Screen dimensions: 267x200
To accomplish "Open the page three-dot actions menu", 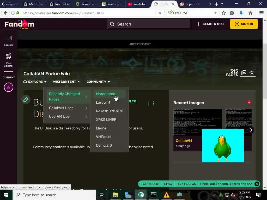I will pyautogui.click(x=154, y=103).
